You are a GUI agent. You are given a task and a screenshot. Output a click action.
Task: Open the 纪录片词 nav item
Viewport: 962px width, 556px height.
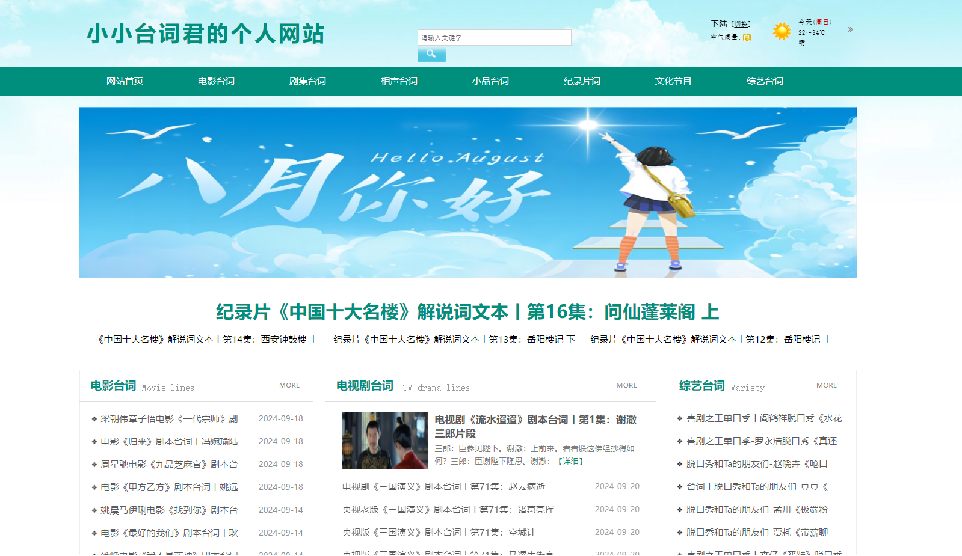pyautogui.click(x=582, y=81)
